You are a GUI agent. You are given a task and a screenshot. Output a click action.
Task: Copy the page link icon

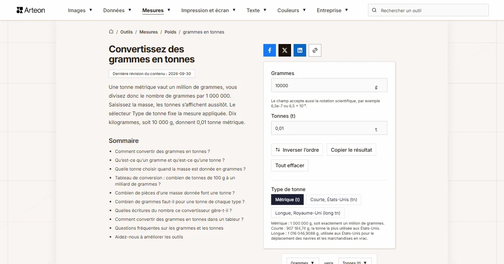coord(315,50)
